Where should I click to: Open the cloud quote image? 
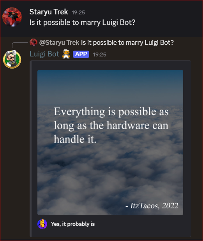click(x=110, y=142)
